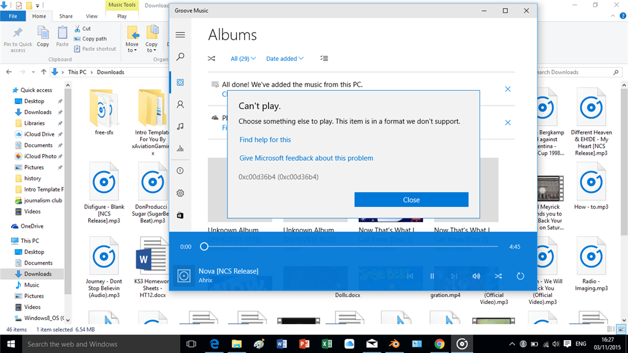The width and height of the screenshot is (628, 353).
Task: Click navigation pane scrollbar down arrow
Action: [x=67, y=320]
